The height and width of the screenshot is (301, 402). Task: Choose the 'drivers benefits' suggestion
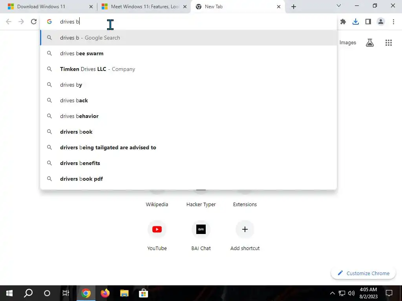188,163
